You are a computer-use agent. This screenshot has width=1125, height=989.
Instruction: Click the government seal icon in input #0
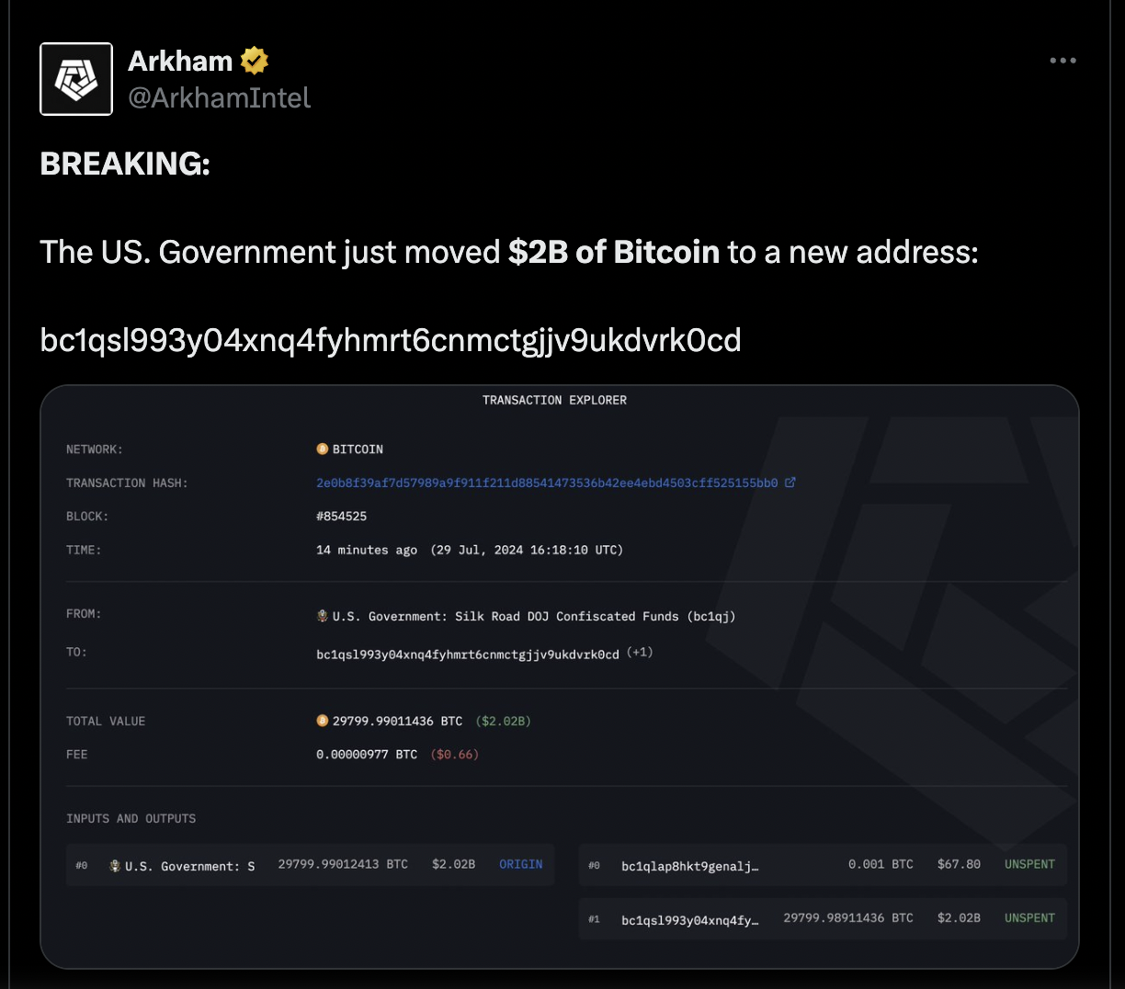coord(116,866)
